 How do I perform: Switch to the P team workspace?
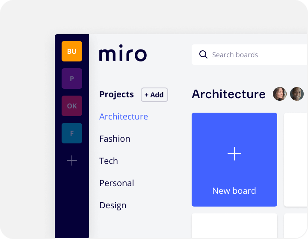point(72,79)
